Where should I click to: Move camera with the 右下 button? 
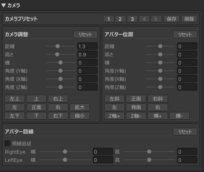pos(58,116)
